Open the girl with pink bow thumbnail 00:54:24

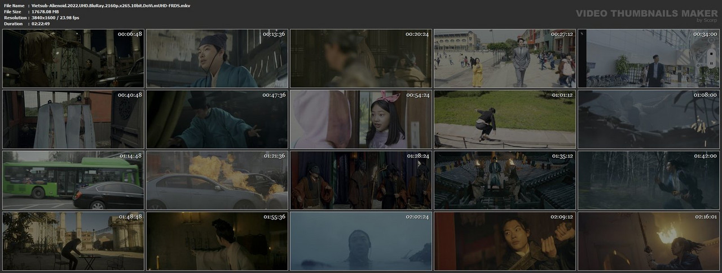point(361,119)
